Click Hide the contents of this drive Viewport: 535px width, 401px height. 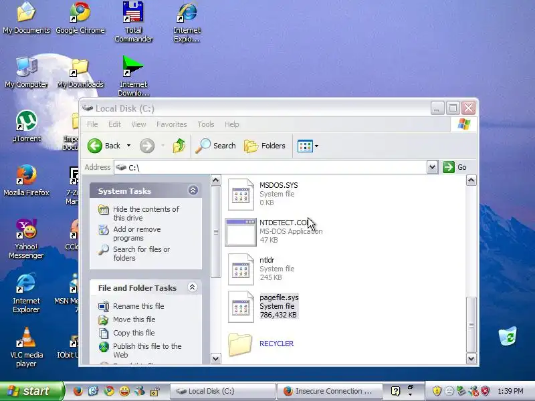point(146,213)
